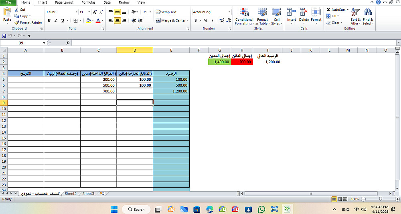Toggle align text right
Image resolution: width=401 pixels, height=214 pixels.
[124, 20]
